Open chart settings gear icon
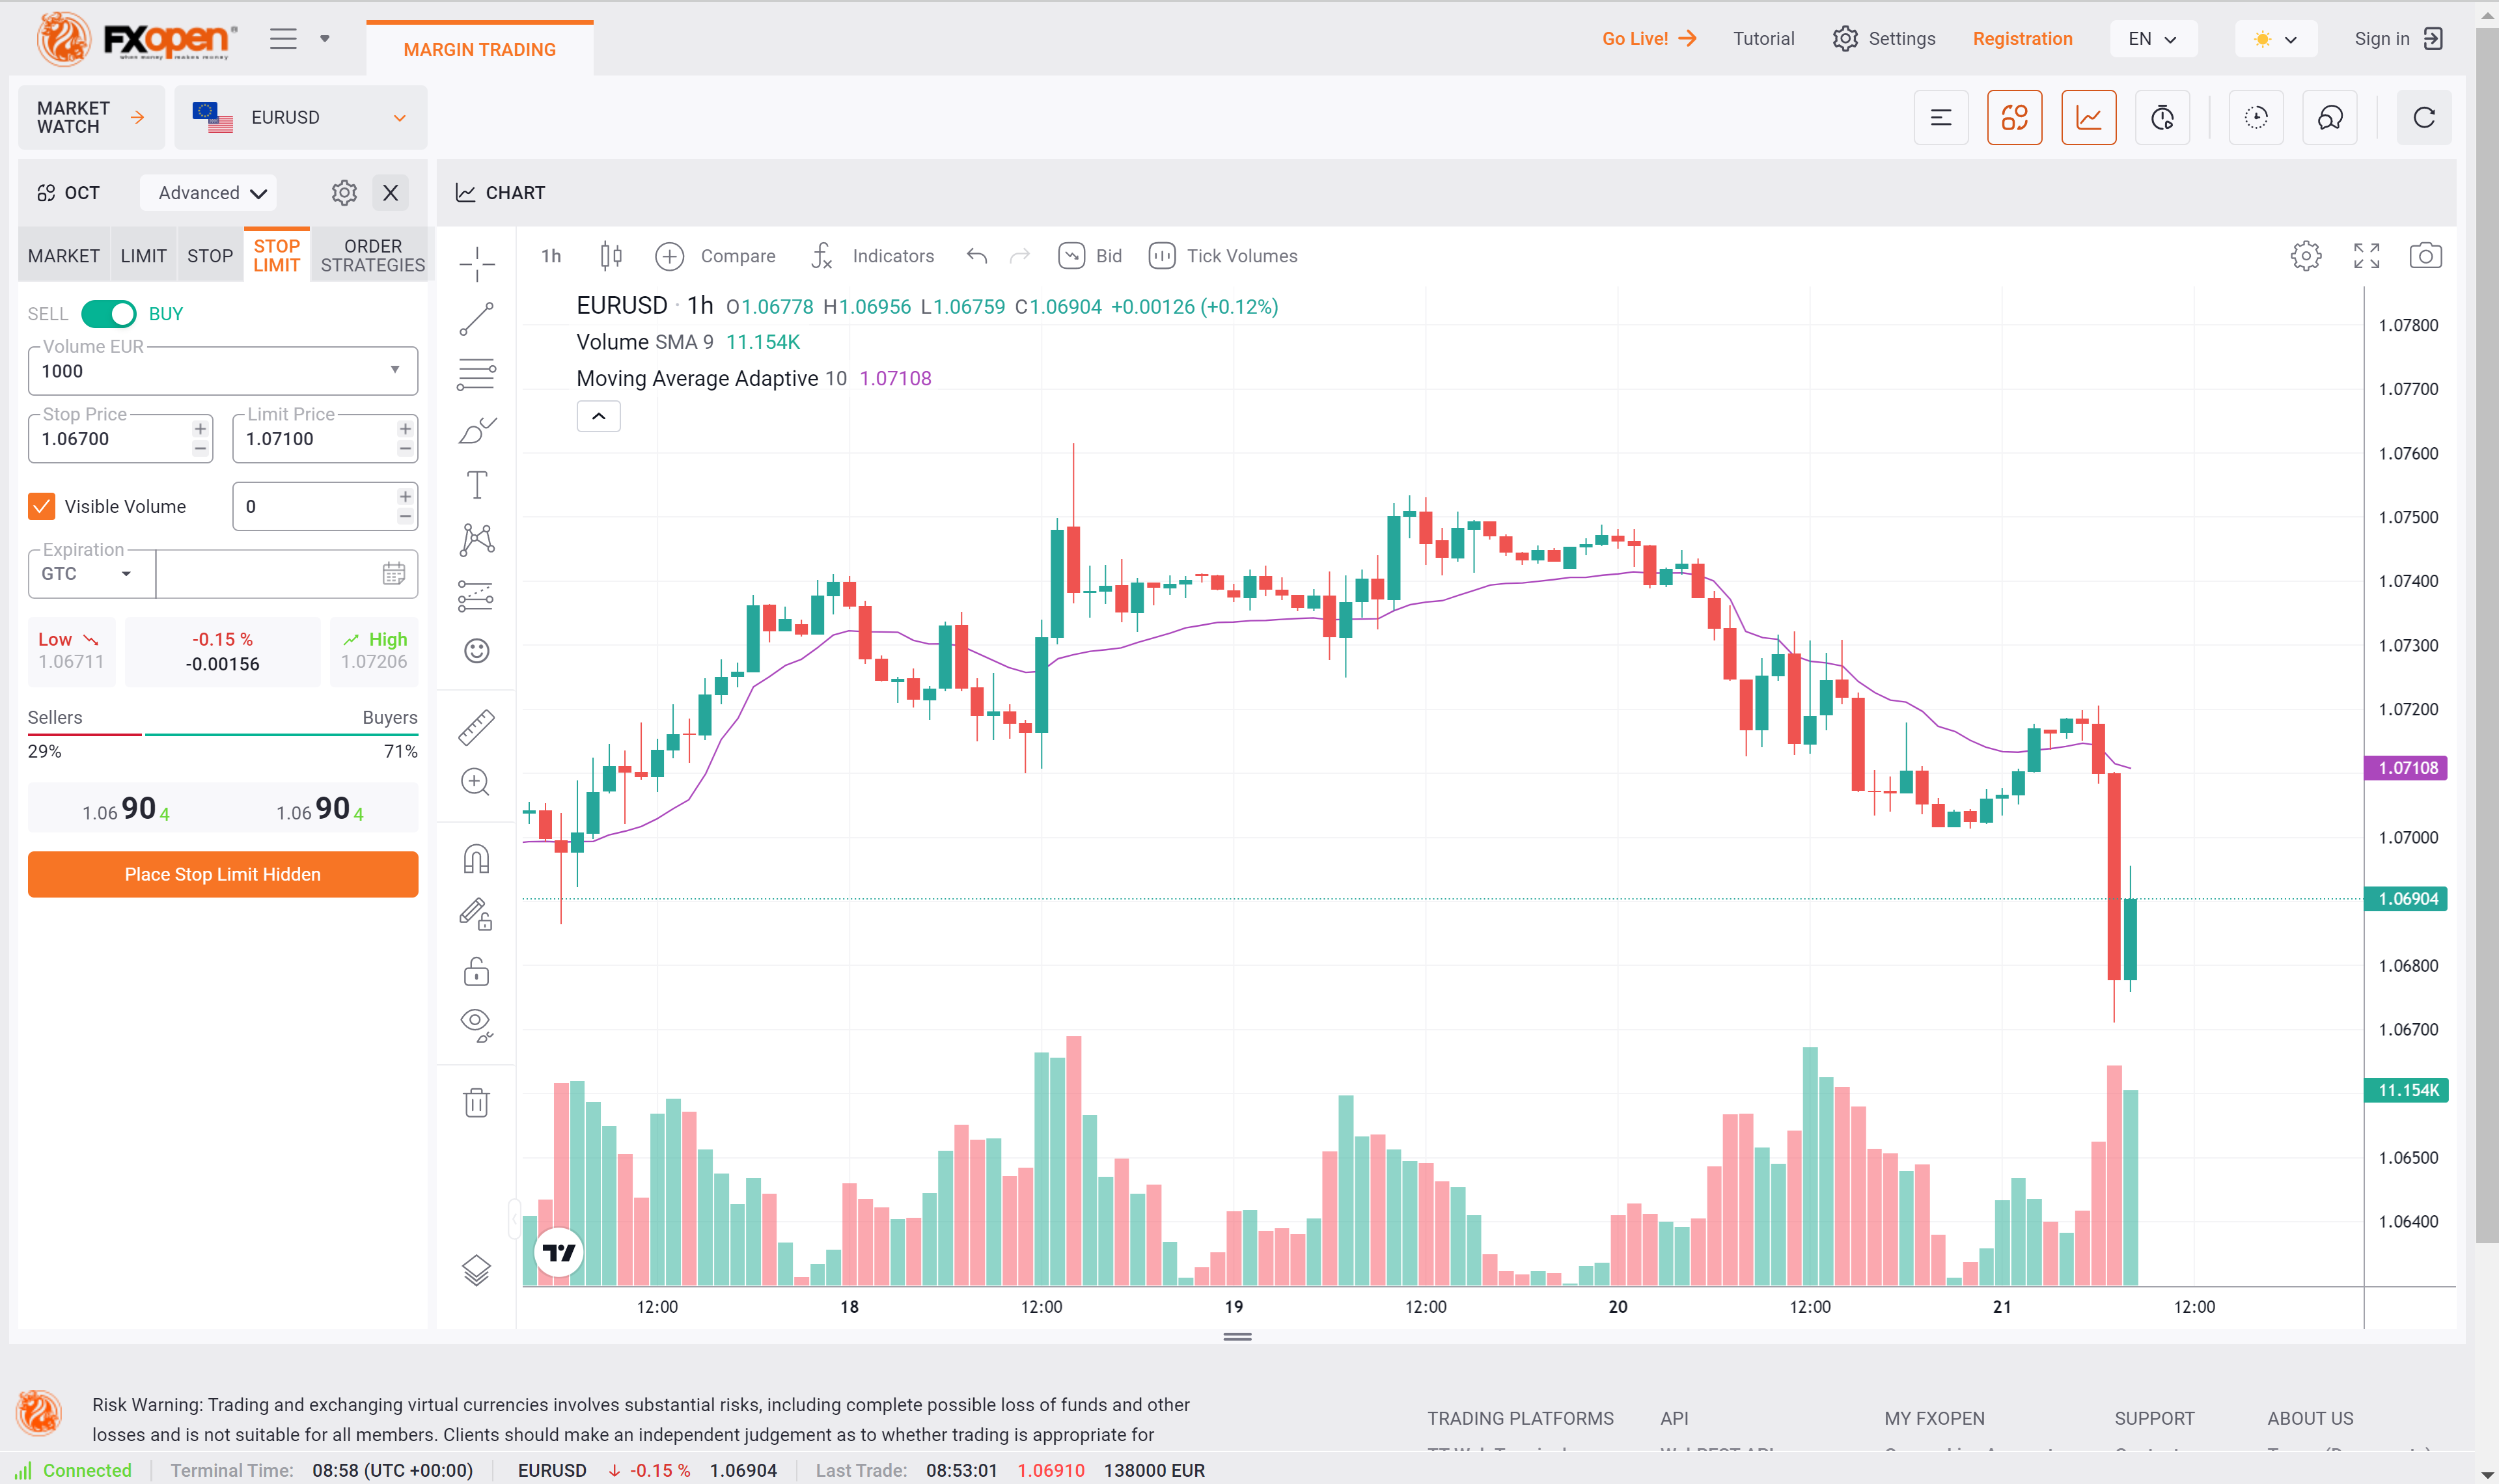Screen dimensions: 2499x1484 point(2306,256)
